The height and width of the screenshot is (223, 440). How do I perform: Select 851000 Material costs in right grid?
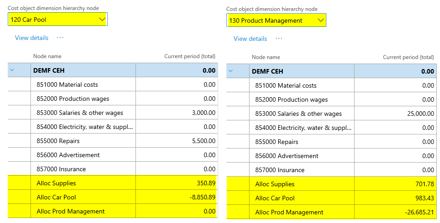(x=285, y=85)
